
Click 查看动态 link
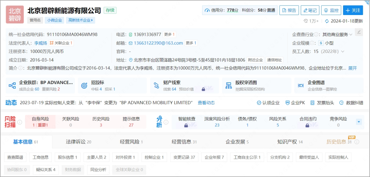point(206,103)
